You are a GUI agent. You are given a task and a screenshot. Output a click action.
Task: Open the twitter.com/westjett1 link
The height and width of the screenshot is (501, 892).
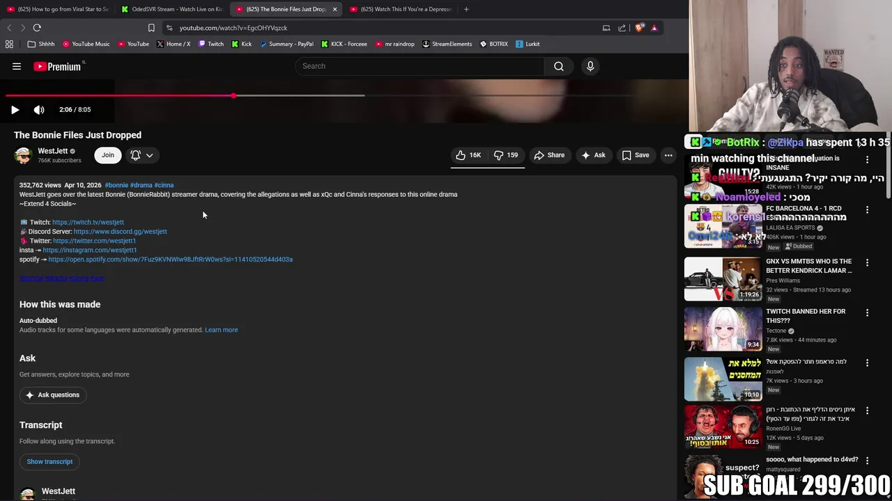(x=94, y=241)
